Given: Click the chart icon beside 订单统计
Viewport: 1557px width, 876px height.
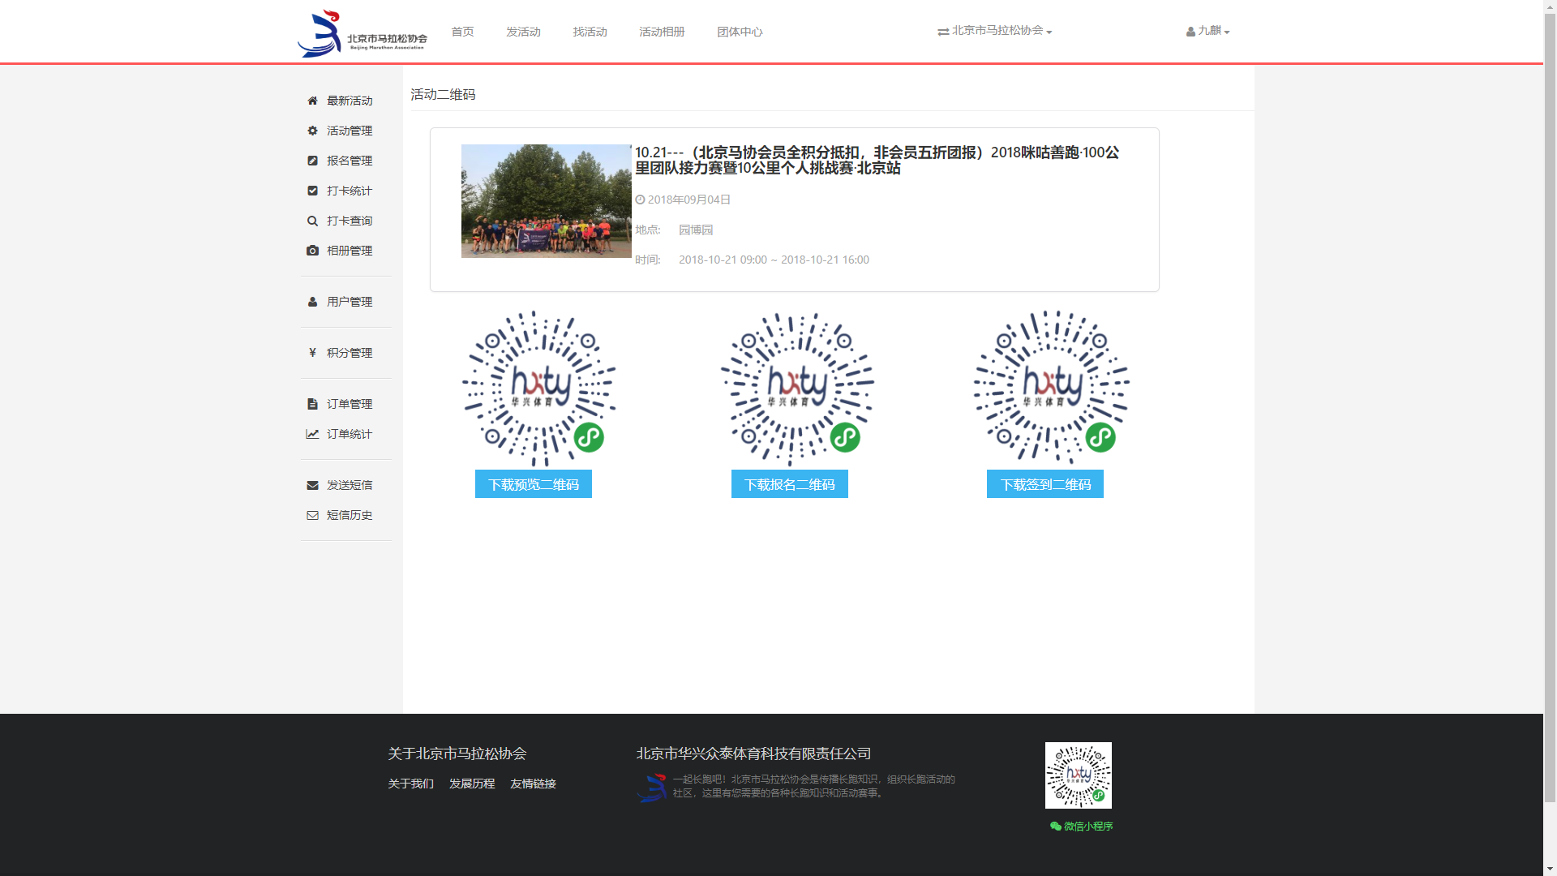Looking at the screenshot, I should [312, 434].
